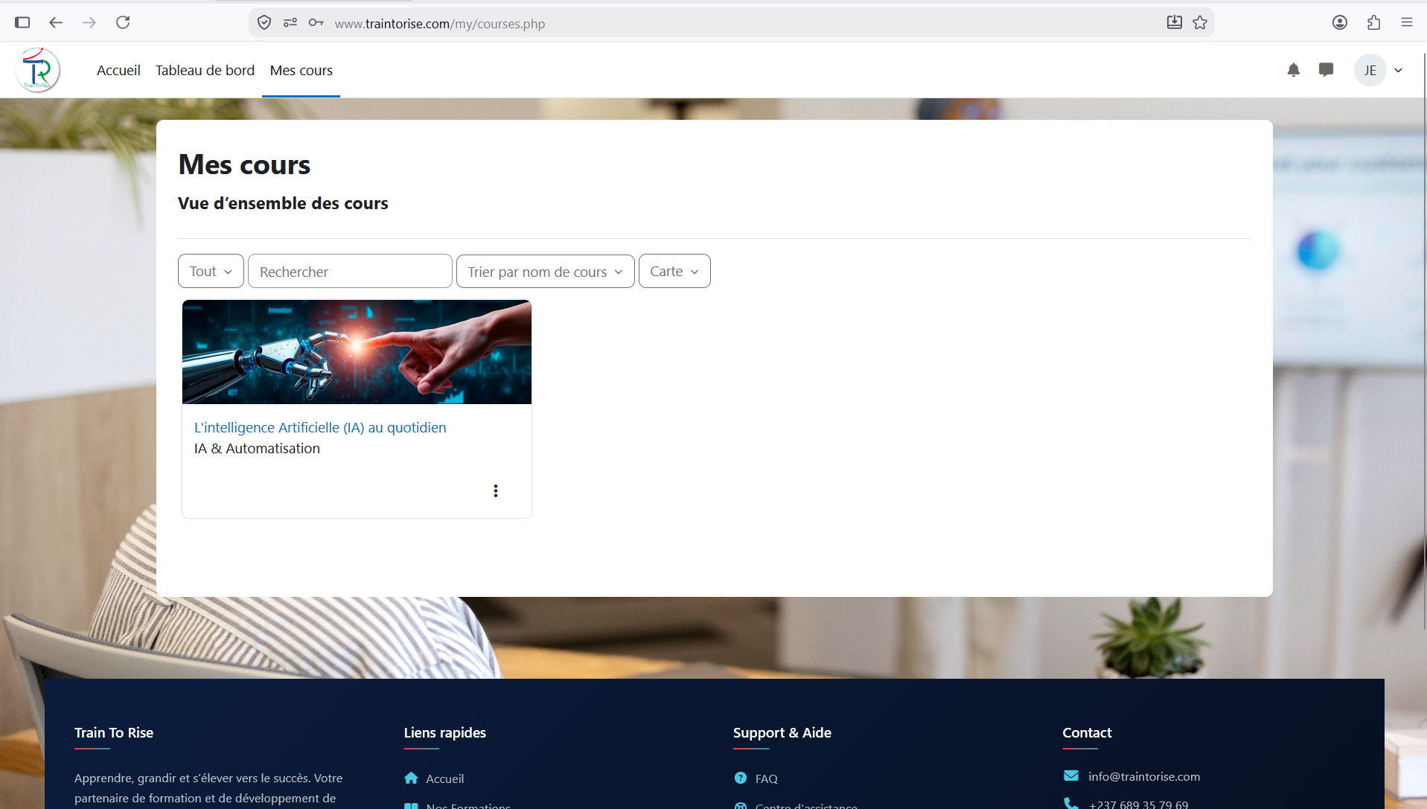This screenshot has height=809, width=1427.
Task: Go back with the browser back arrow
Action: (x=56, y=22)
